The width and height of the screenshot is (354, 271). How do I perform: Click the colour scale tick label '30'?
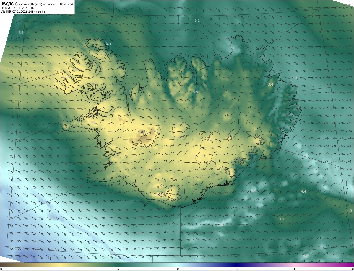tap(295, 269)
